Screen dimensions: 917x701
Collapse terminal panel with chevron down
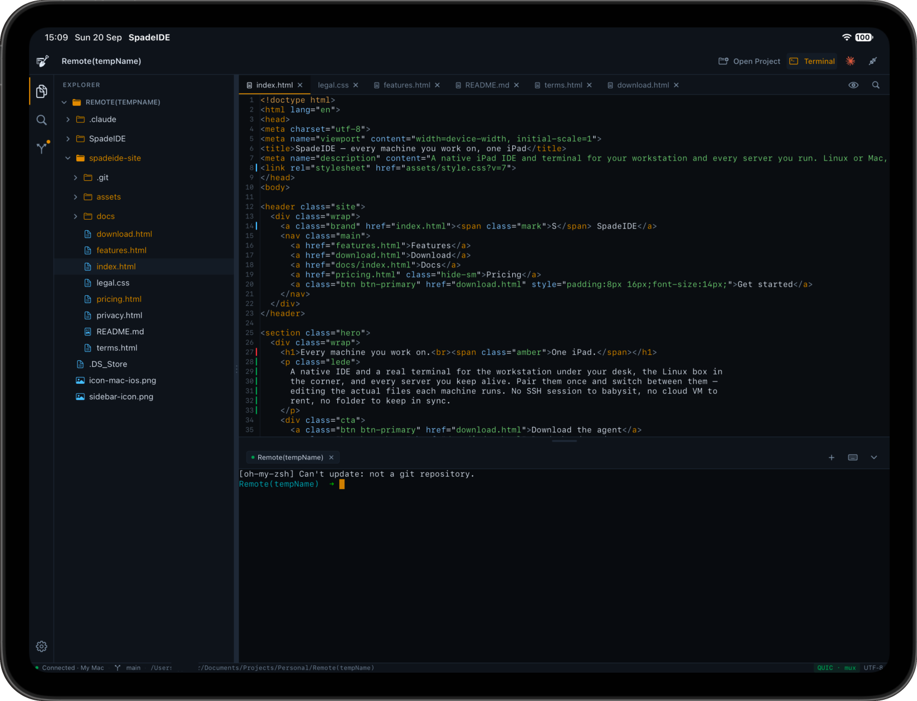point(874,458)
